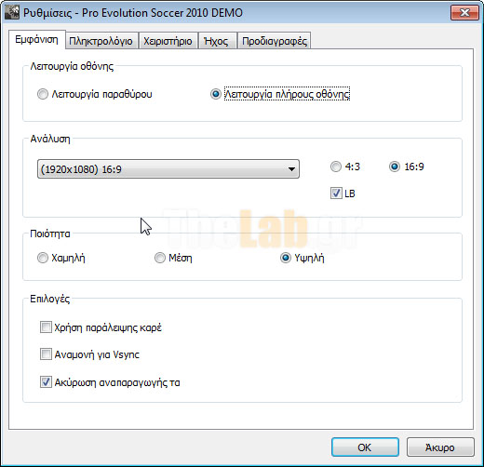Open the Προδιαγραφές tab
This screenshot has height=467, width=484.
275,41
